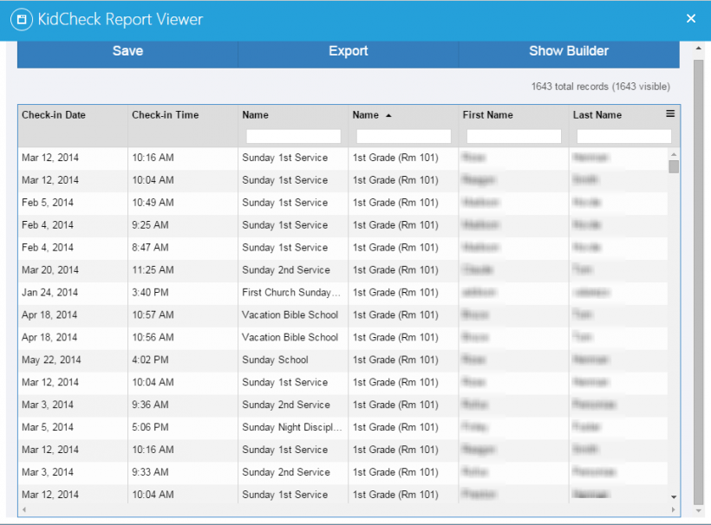The height and width of the screenshot is (525, 711).
Task: Save the current report
Action: 127,50
